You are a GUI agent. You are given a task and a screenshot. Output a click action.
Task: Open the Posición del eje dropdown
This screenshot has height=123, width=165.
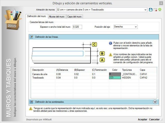pyautogui.click(x=136, y=27)
